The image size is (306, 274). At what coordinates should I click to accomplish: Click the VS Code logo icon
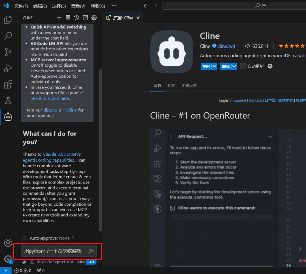(6, 6)
